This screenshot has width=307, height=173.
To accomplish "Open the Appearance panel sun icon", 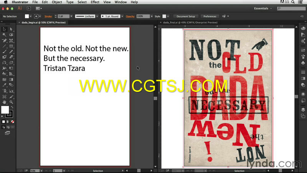I will pyautogui.click(x=303, y=94).
